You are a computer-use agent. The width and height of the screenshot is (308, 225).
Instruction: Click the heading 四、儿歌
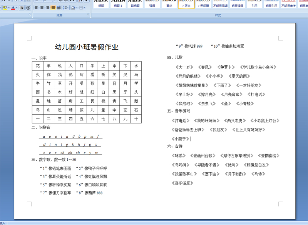(175, 57)
